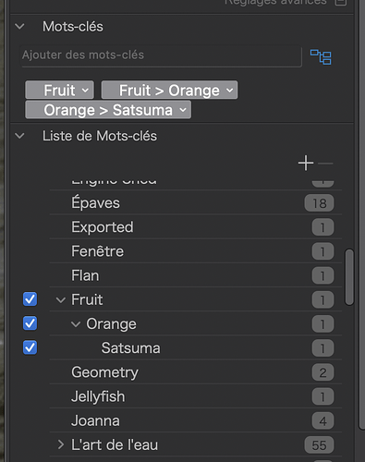Remove keyword using the minus icon

click(x=325, y=164)
